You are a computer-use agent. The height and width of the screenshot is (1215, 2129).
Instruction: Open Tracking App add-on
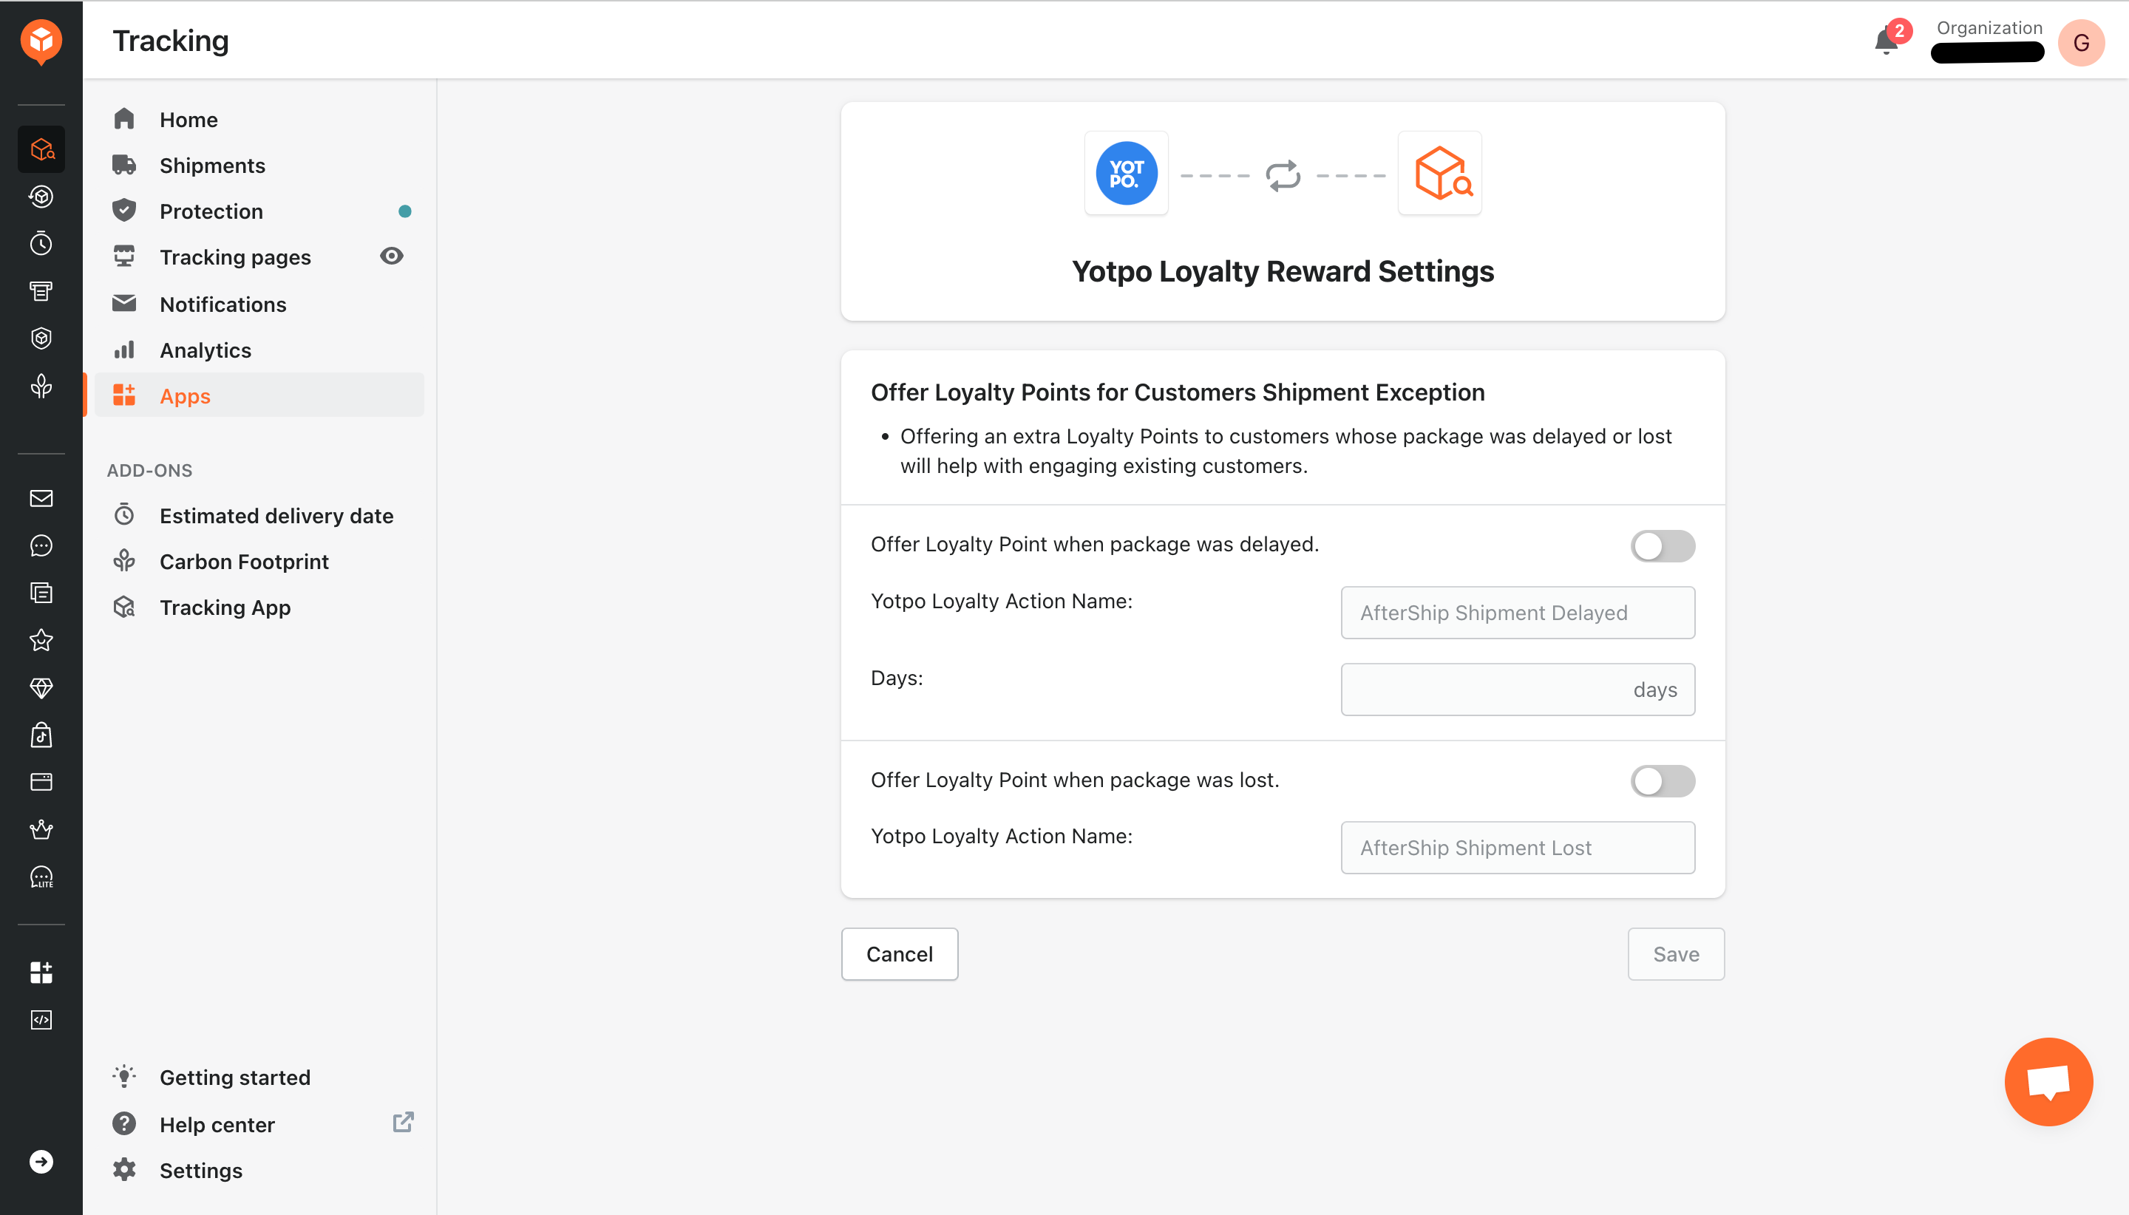(x=259, y=607)
